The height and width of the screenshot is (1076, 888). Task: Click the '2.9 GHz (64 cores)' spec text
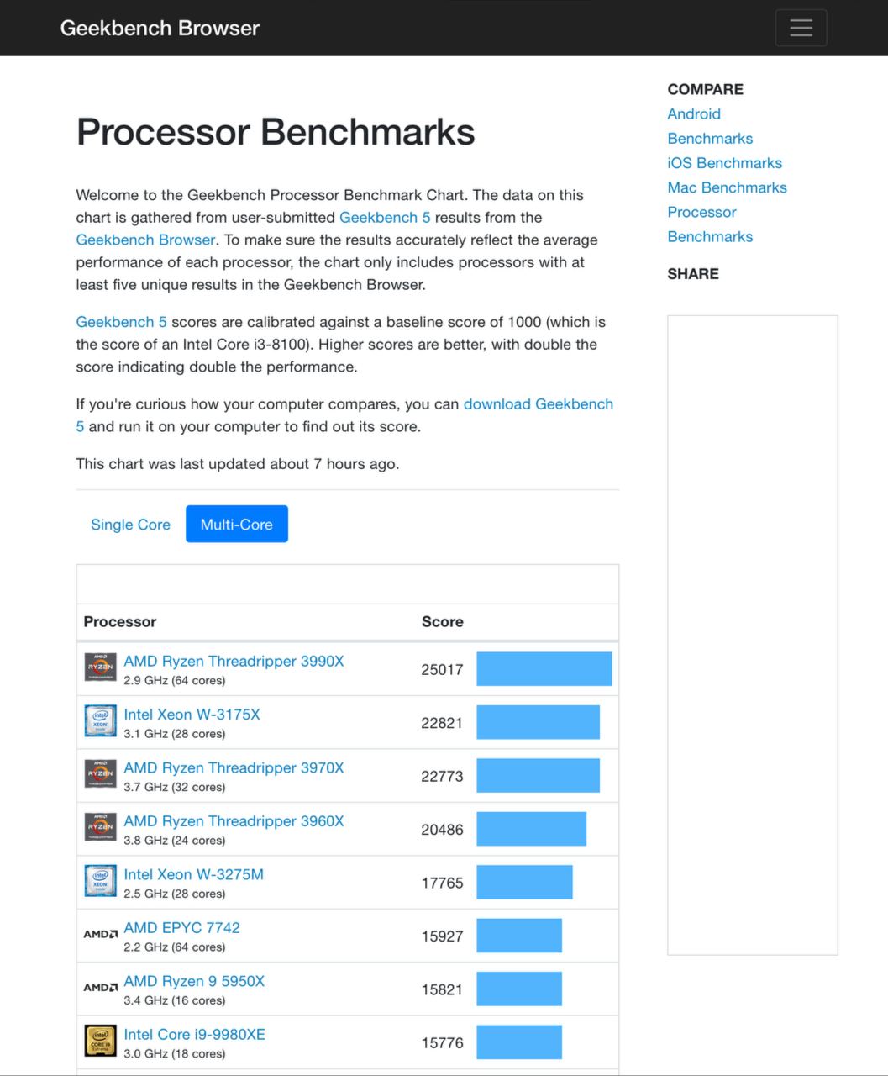[175, 680]
